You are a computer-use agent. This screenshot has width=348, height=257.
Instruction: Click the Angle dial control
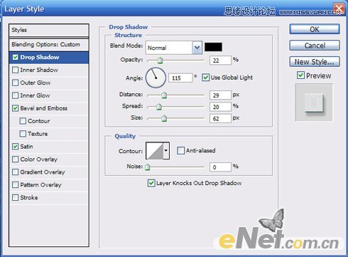pyautogui.click(x=156, y=78)
